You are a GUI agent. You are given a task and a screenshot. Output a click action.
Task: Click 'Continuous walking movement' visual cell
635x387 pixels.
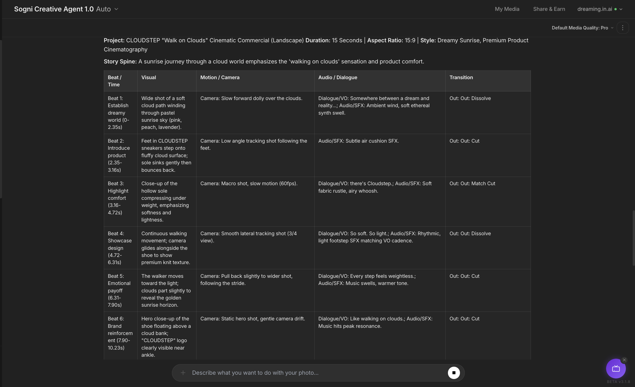coord(167,248)
